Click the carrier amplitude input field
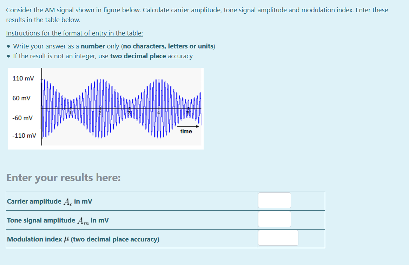This screenshot has width=409, height=265. [274, 200]
